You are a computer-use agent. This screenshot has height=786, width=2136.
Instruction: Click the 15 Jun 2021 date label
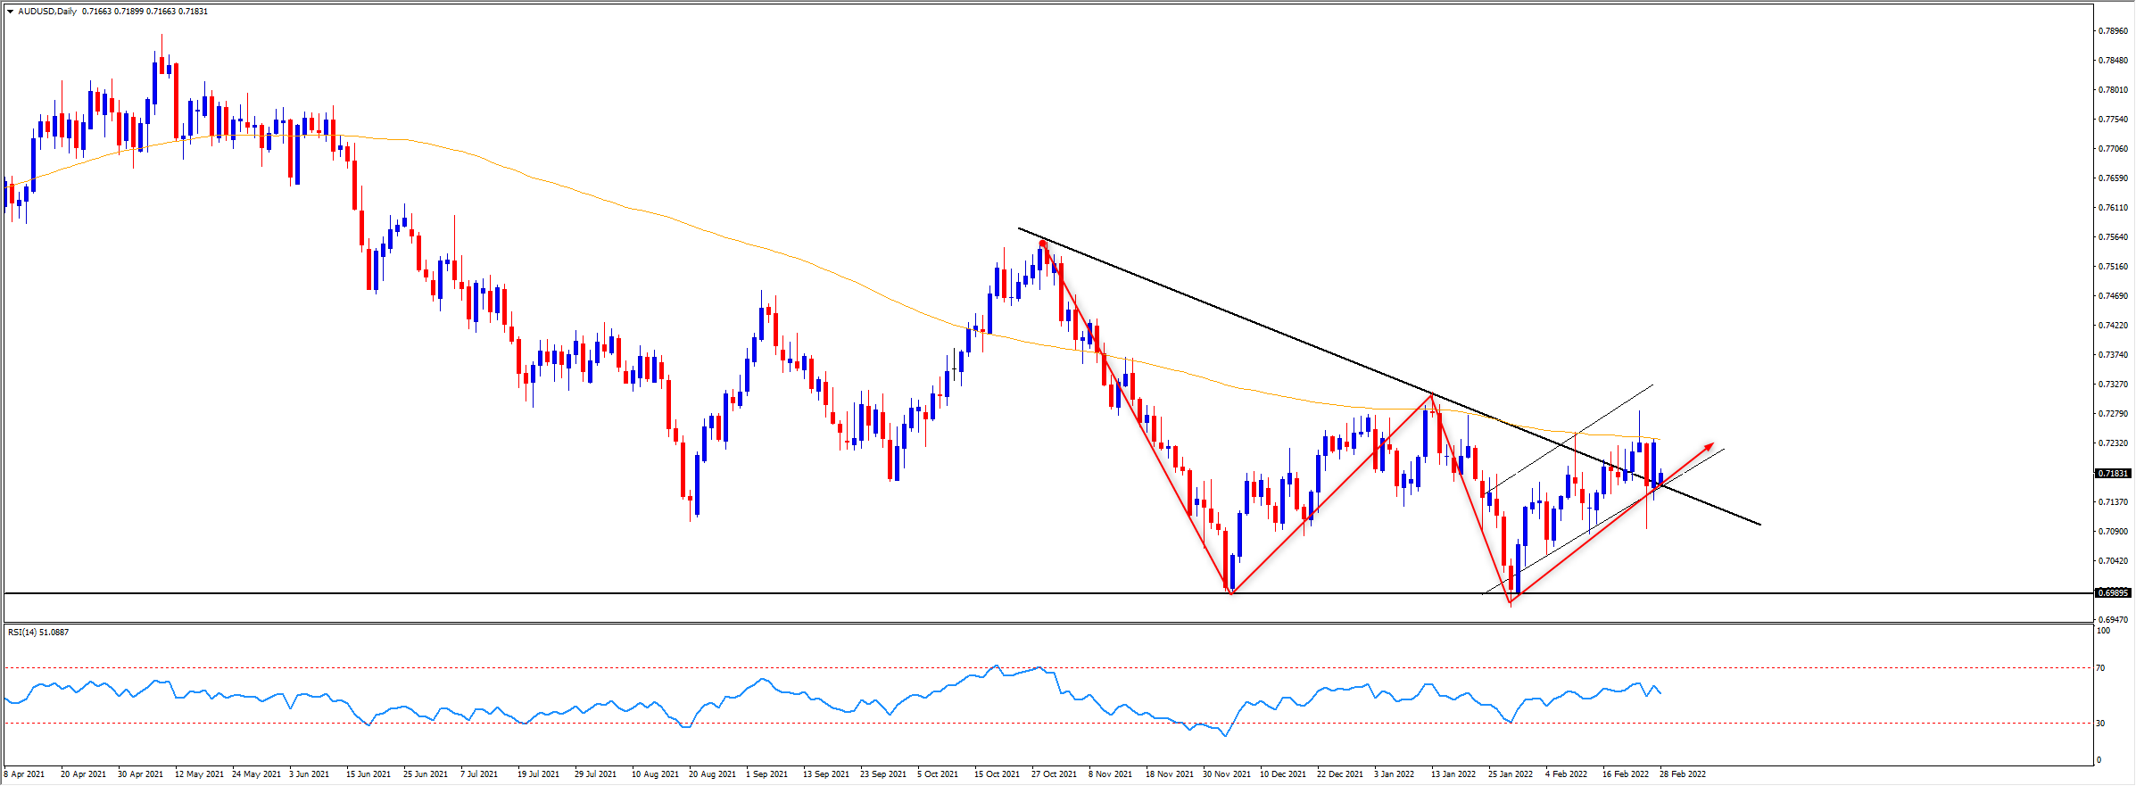(368, 774)
